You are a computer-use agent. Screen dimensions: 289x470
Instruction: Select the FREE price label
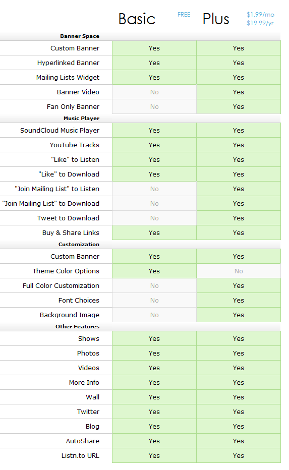[184, 15]
